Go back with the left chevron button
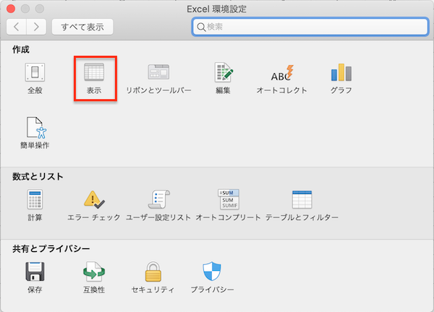Screen dimensions: 434x312 pyautogui.click(x=17, y=27)
